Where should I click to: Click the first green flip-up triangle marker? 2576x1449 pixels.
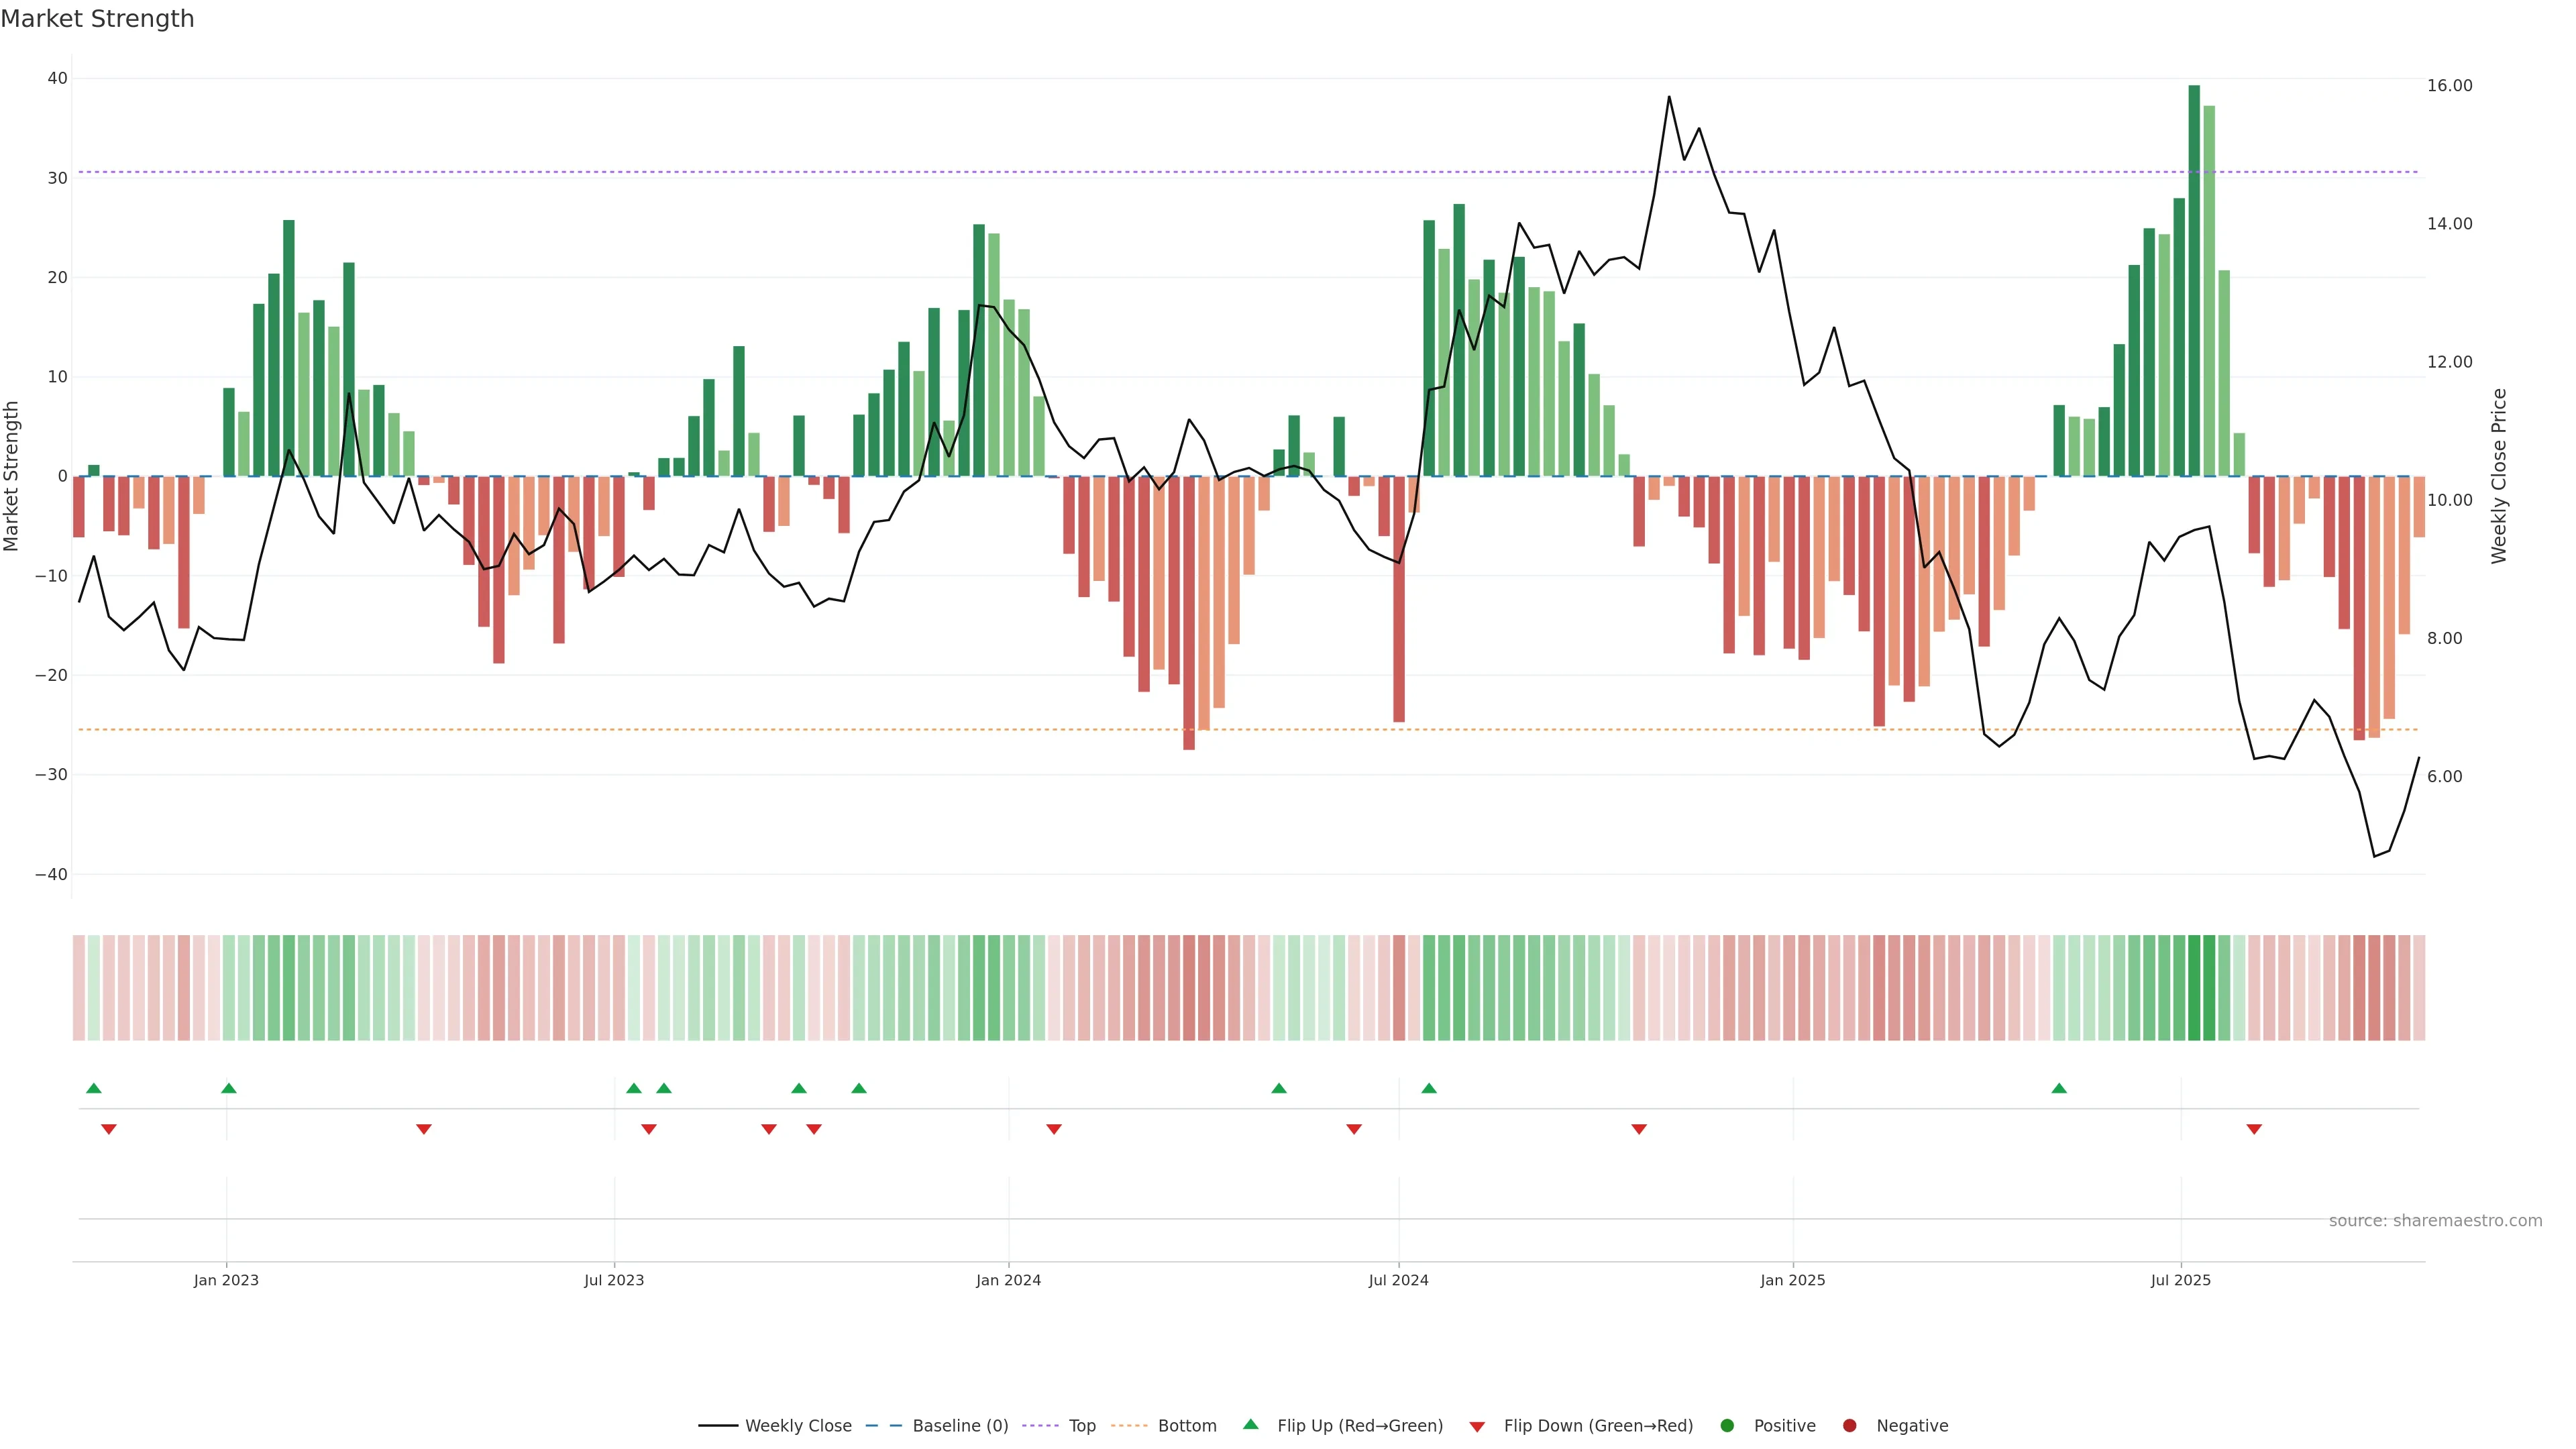point(94,1088)
